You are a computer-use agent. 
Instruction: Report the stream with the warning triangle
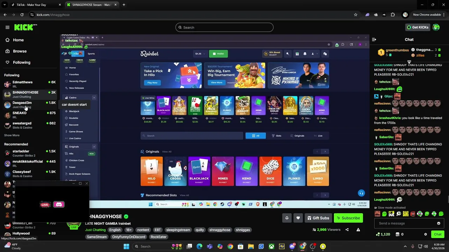(x=358, y=230)
